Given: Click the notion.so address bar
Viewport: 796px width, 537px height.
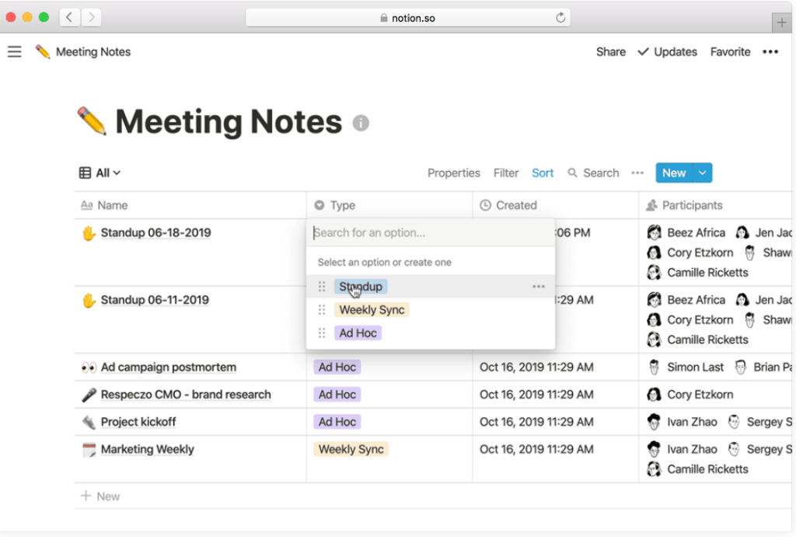Looking at the screenshot, I should coord(407,18).
